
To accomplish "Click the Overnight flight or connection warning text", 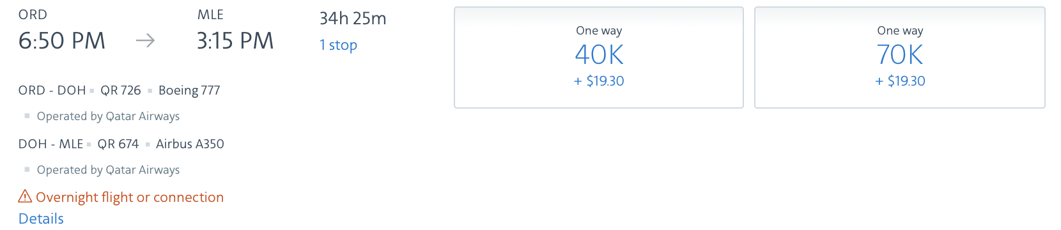I will click(x=130, y=197).
